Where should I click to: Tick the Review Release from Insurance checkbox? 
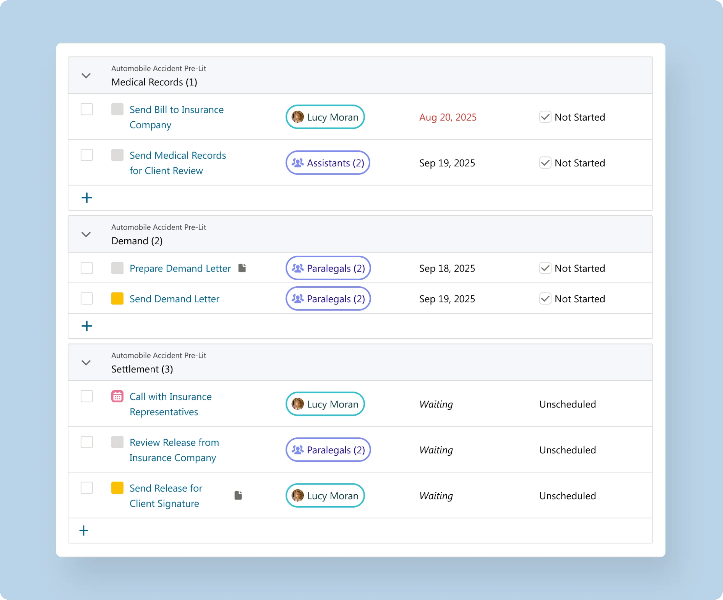coord(87,442)
